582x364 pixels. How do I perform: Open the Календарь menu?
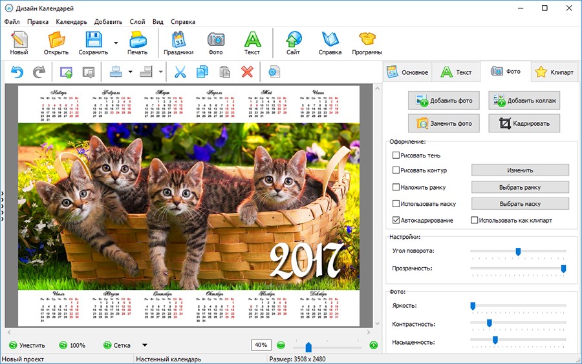coord(71,21)
